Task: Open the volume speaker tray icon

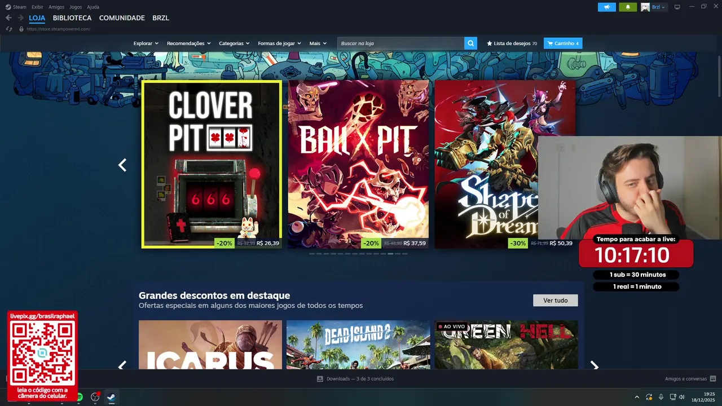Action: point(682,397)
